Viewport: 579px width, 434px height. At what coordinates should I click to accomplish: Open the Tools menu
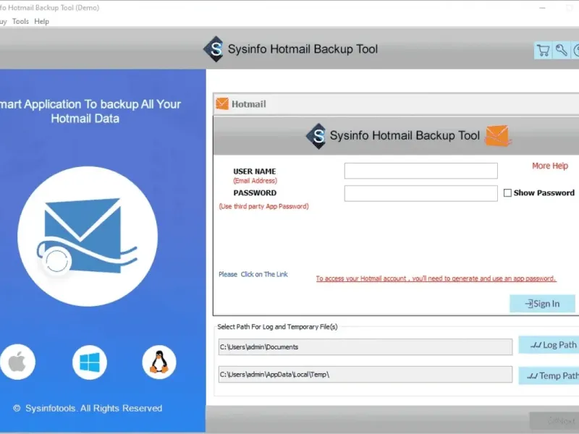[x=20, y=22]
